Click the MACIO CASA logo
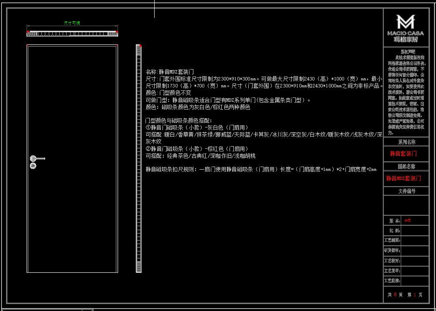 406,27
